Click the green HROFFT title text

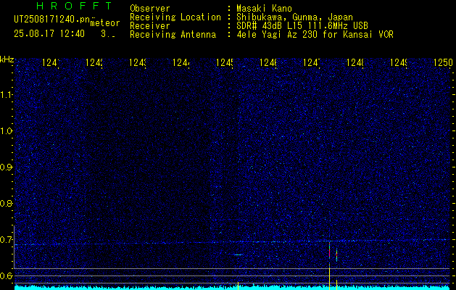point(74,6)
